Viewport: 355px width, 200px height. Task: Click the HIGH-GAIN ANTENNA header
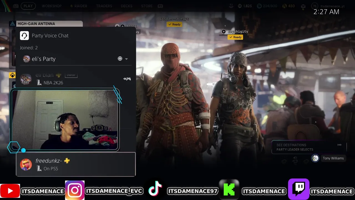(49, 24)
